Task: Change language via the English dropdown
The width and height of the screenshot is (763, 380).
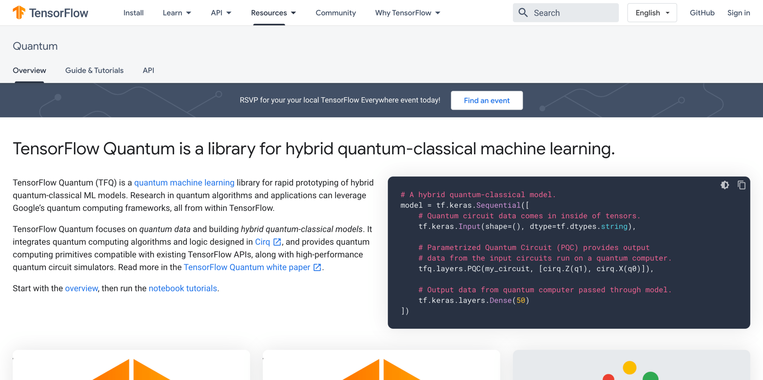Action: click(652, 12)
